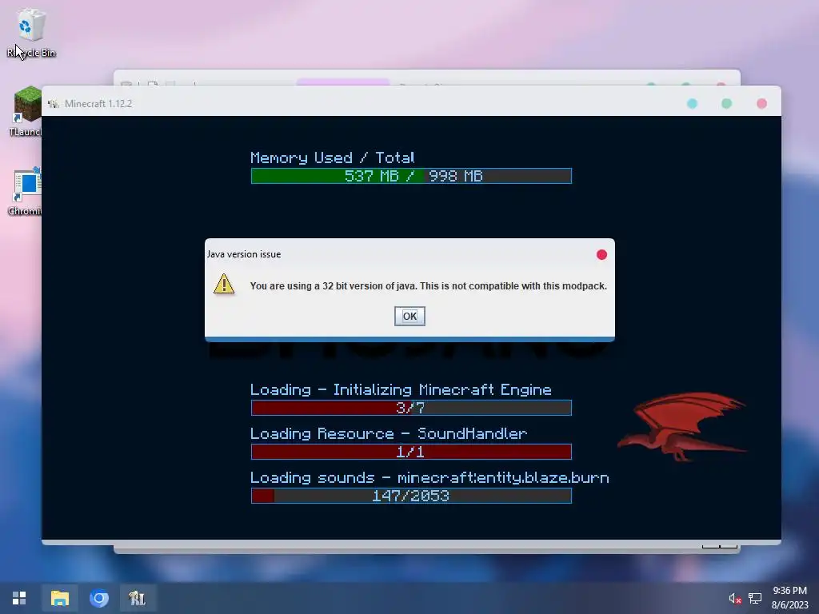Open the Recycle Bin desktop icon
The image size is (819, 614).
click(31, 32)
